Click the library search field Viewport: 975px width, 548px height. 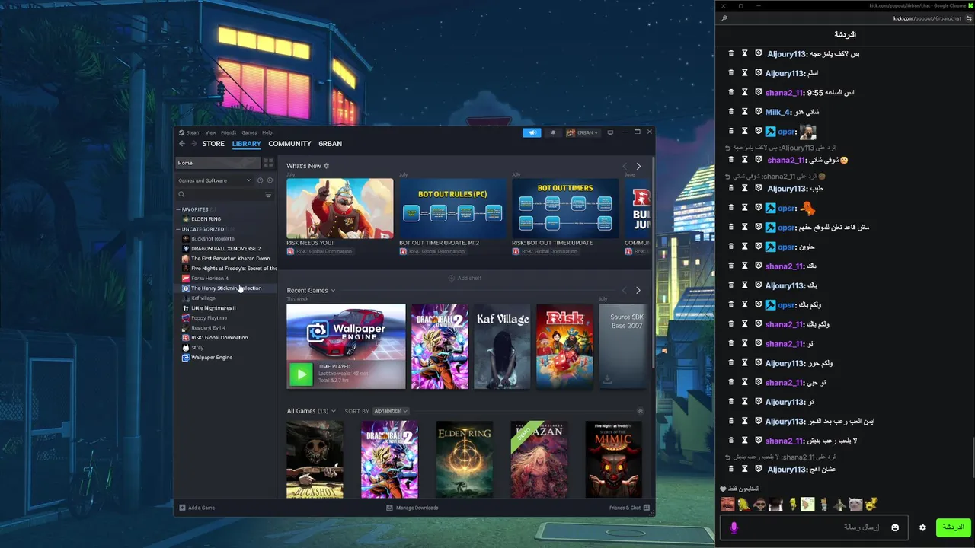(x=224, y=195)
